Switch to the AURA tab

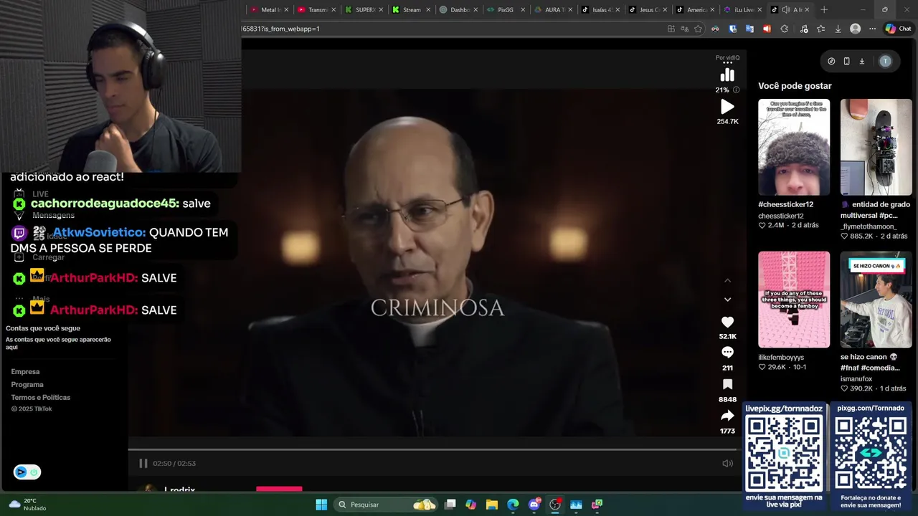[x=553, y=10]
